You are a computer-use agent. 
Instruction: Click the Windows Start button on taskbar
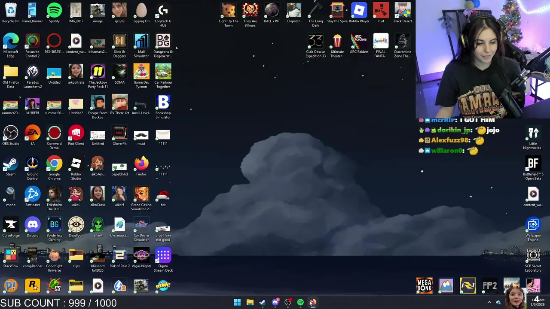[x=237, y=302]
